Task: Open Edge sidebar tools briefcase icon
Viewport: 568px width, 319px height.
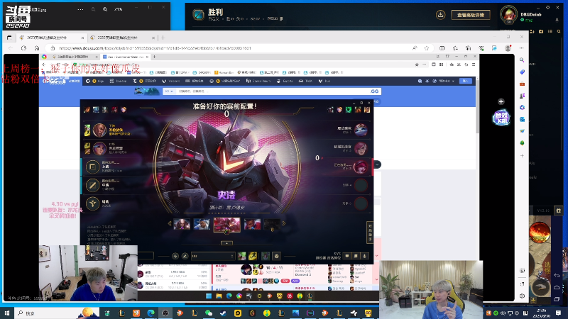Action: (522, 84)
